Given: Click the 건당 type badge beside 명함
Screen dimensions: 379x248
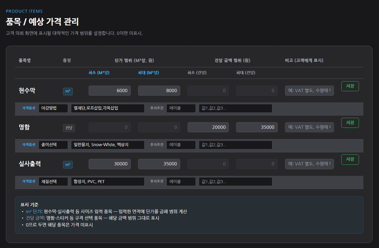Looking at the screenshot, I should point(69,128).
